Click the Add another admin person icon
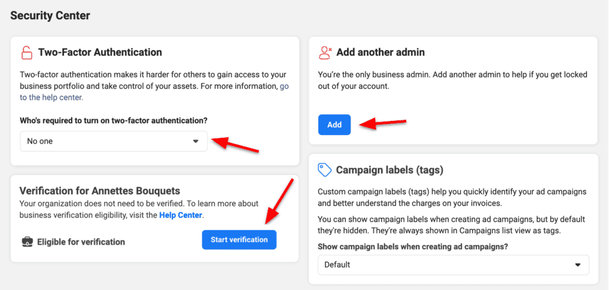Screen dimensions: 609x290 (x=325, y=52)
